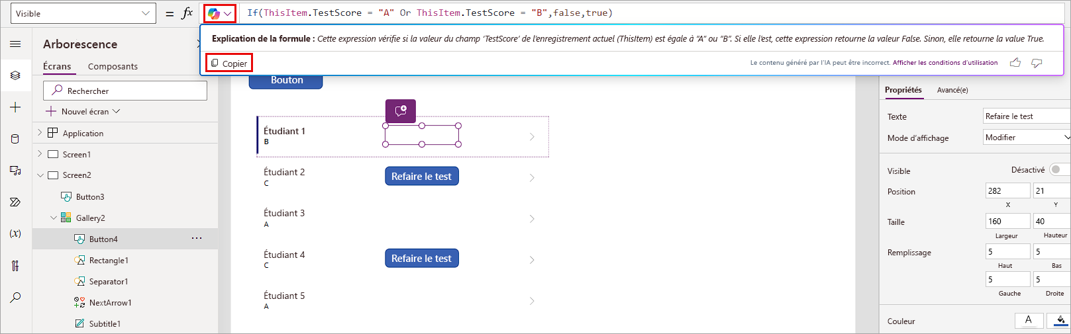Open the Search magnifier icon in left rail
The height and width of the screenshot is (334, 1071).
pos(15,298)
